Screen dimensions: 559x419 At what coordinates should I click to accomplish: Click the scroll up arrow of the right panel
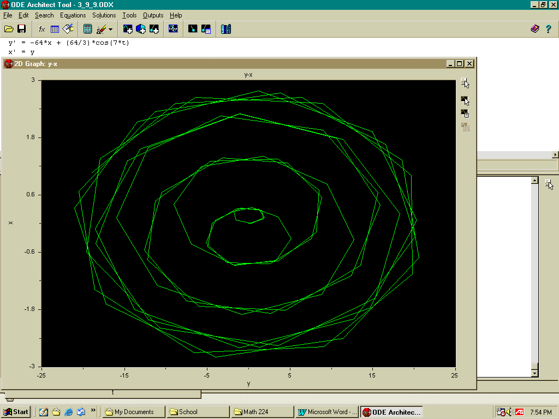[x=534, y=181]
